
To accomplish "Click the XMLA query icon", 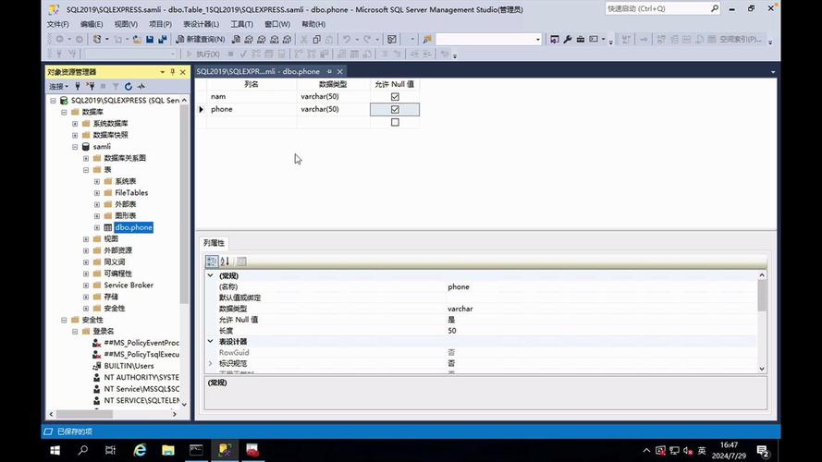I will point(275,40).
